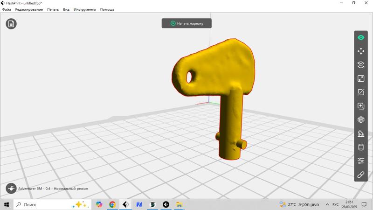The width and height of the screenshot is (373, 210).
Task: Click Adventurer 5M machine profile text
Action: [x=53, y=189]
